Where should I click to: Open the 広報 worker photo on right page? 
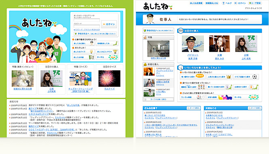click(x=246, y=44)
